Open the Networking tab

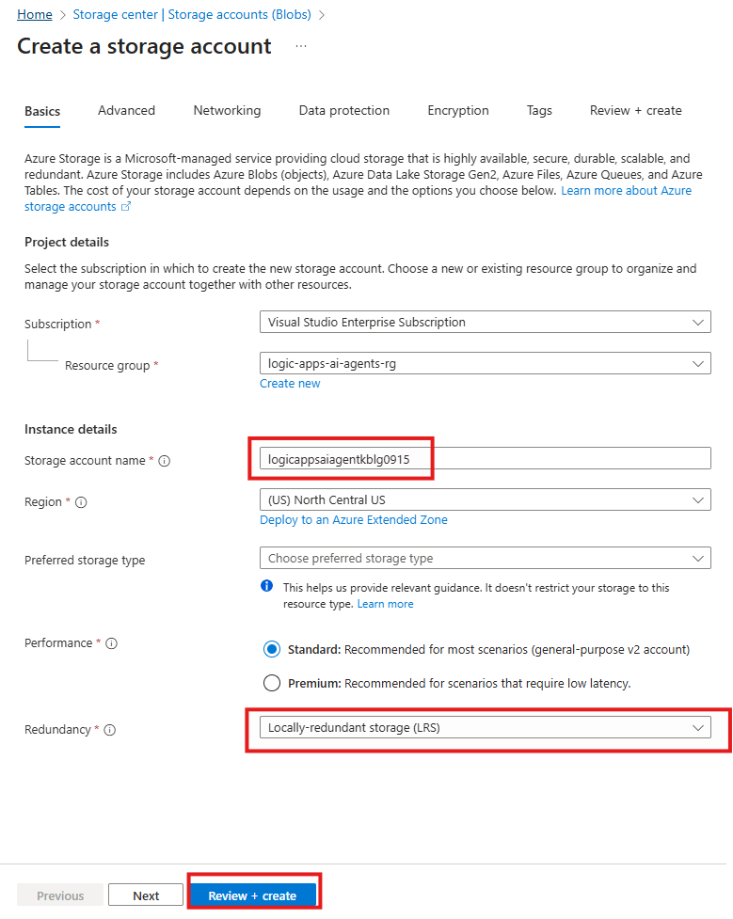tap(227, 111)
